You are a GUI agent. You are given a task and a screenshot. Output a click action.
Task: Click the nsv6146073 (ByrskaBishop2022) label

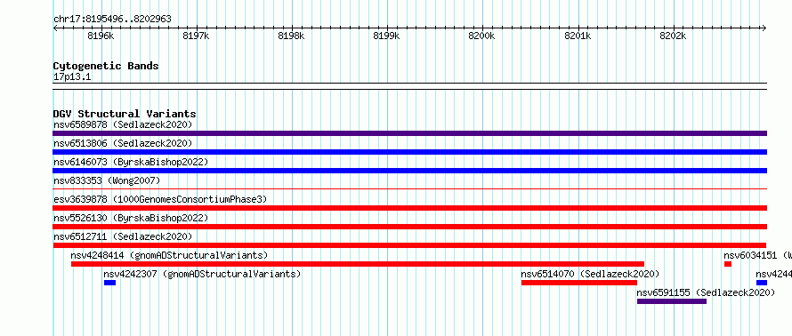(x=131, y=162)
